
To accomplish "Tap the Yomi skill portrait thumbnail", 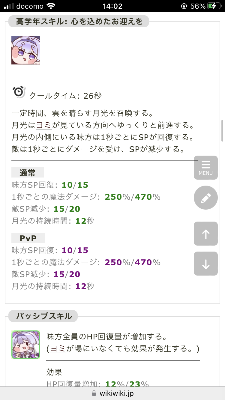I will [26, 50].
